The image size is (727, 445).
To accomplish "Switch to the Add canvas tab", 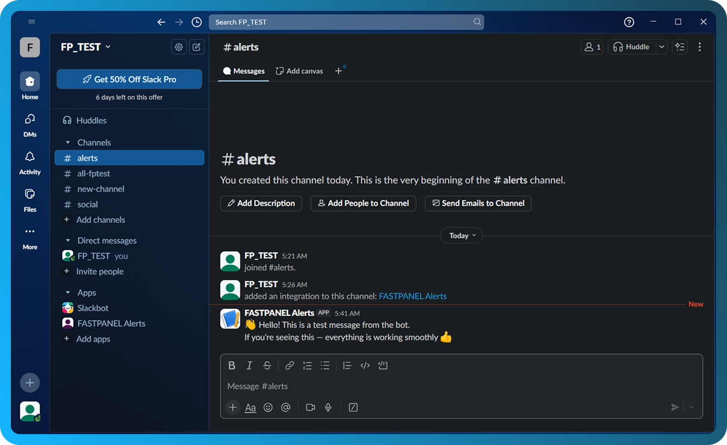I will (299, 71).
